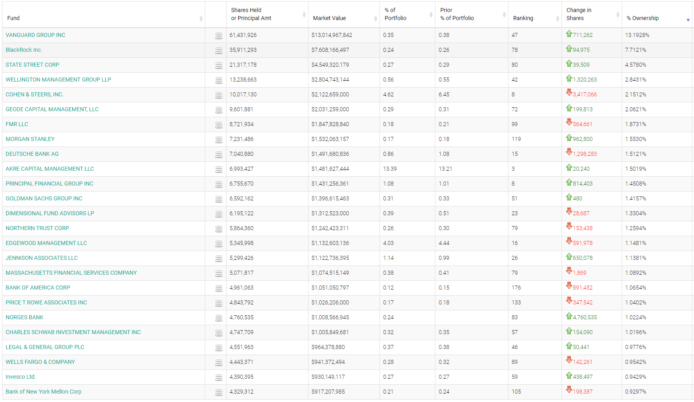Open grid icon for Wellington Management Group

(x=219, y=80)
